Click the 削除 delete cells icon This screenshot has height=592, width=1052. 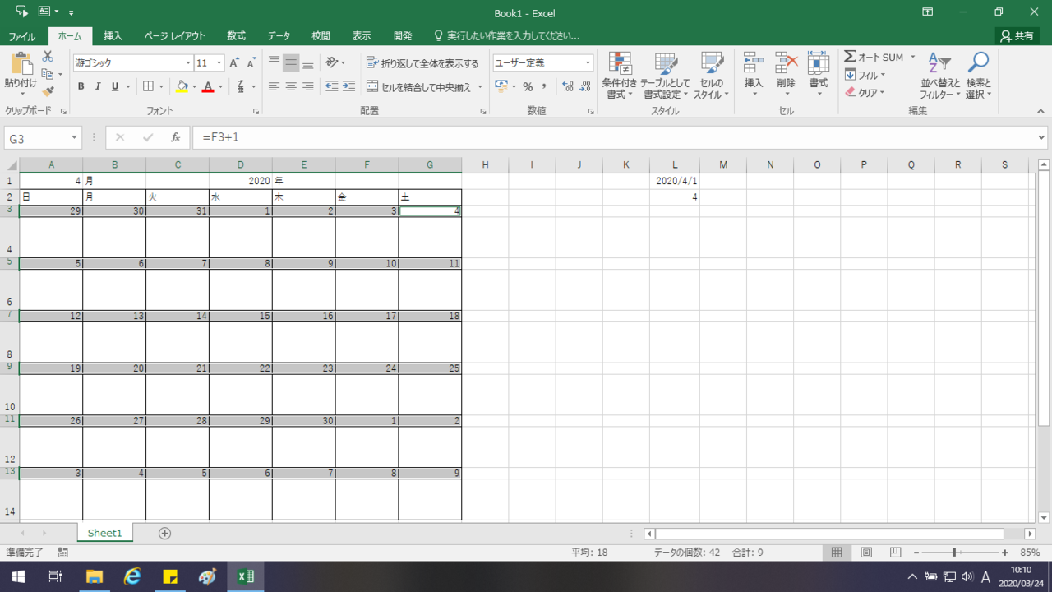coord(787,64)
